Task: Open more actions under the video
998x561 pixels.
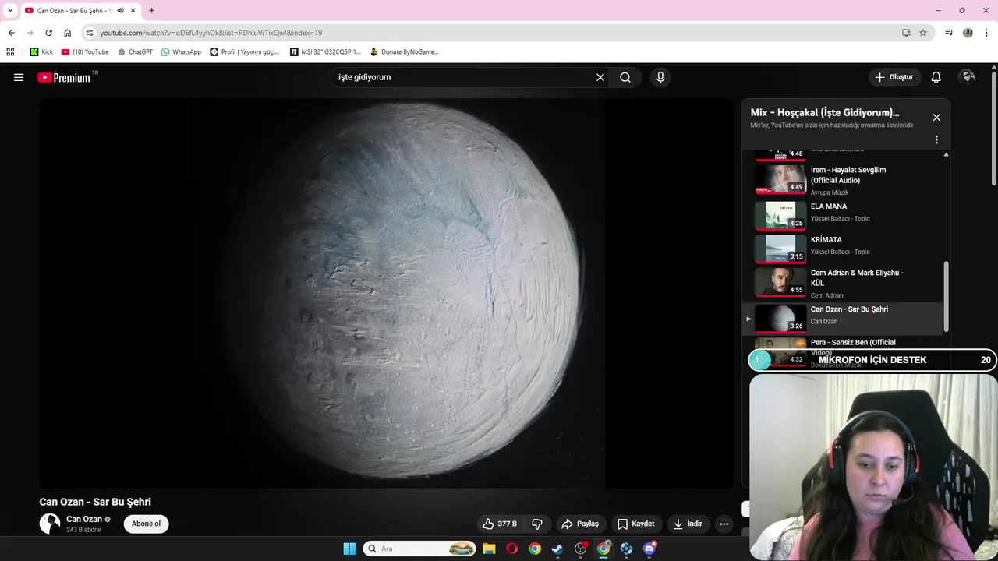Action: [x=724, y=524]
